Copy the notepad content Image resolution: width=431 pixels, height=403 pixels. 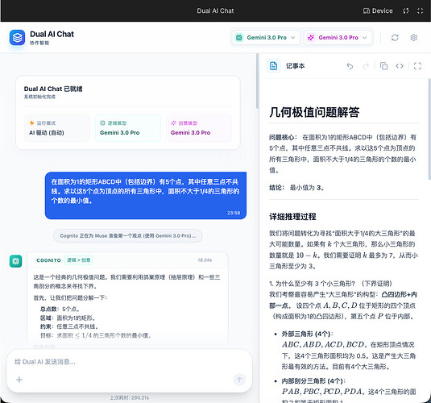pyautogui.click(x=383, y=66)
